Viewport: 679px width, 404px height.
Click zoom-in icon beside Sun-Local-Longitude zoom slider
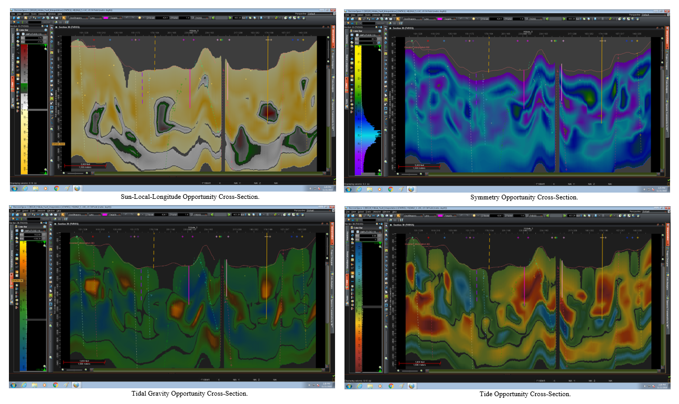(88, 172)
